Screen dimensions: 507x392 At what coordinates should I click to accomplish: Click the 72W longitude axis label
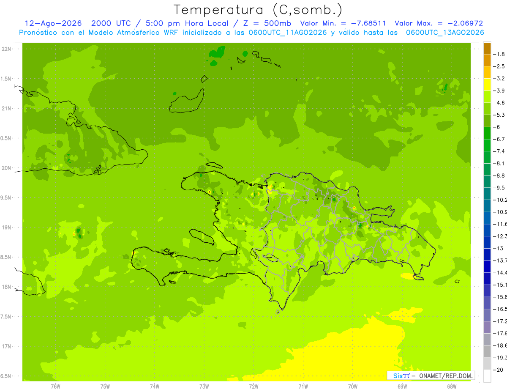click(253, 386)
